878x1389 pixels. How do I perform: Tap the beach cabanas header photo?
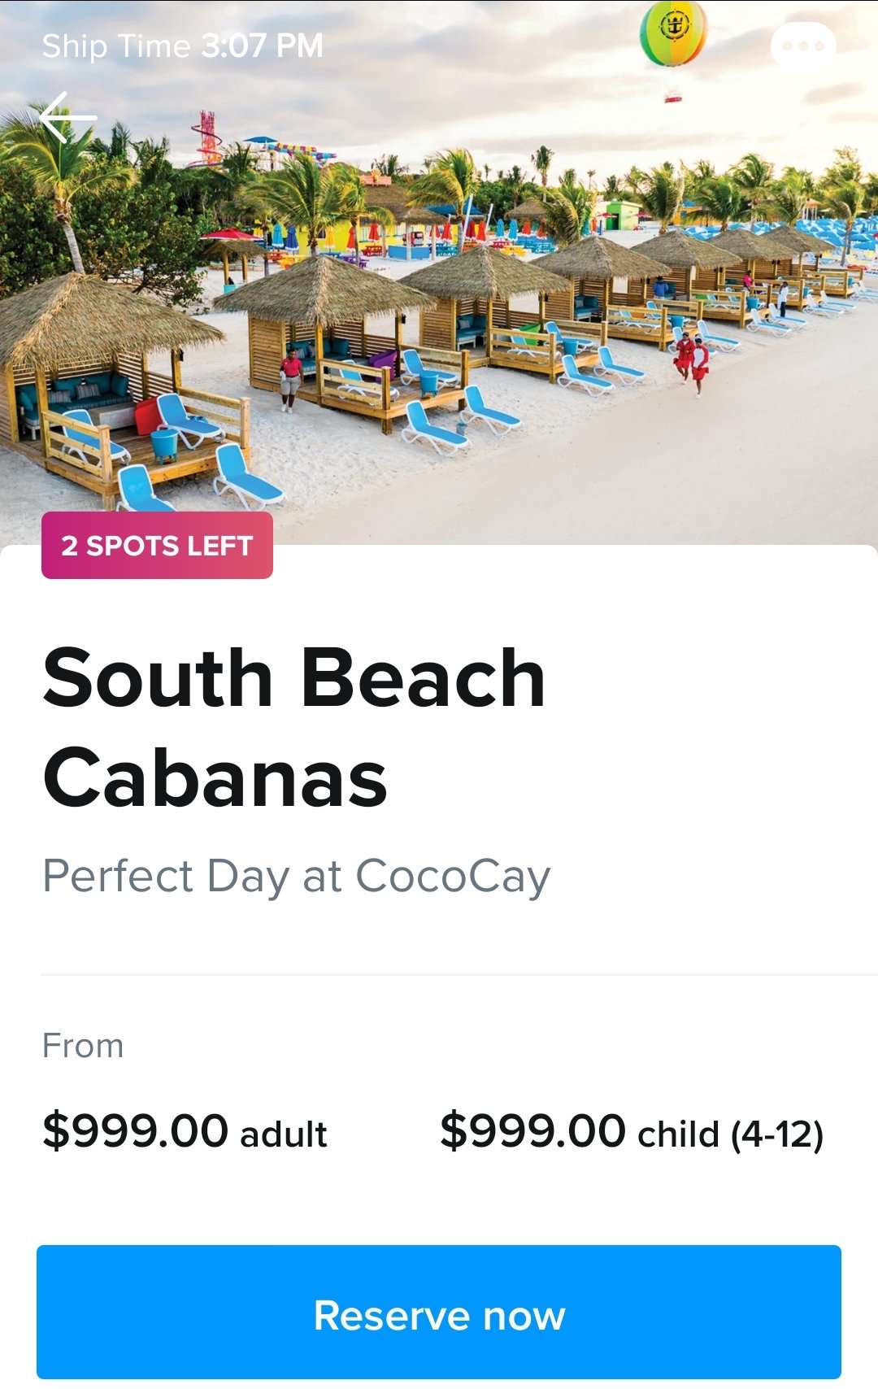pos(439,272)
